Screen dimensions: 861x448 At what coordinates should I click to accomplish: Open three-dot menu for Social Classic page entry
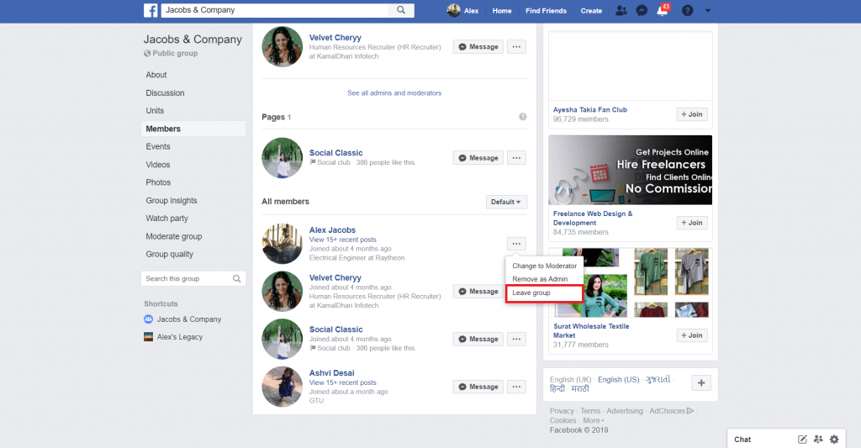pyautogui.click(x=516, y=158)
